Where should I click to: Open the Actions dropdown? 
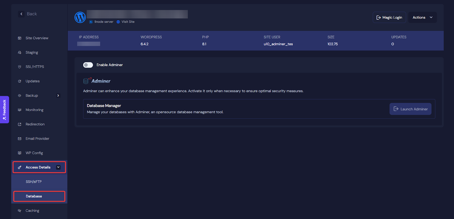click(x=422, y=18)
